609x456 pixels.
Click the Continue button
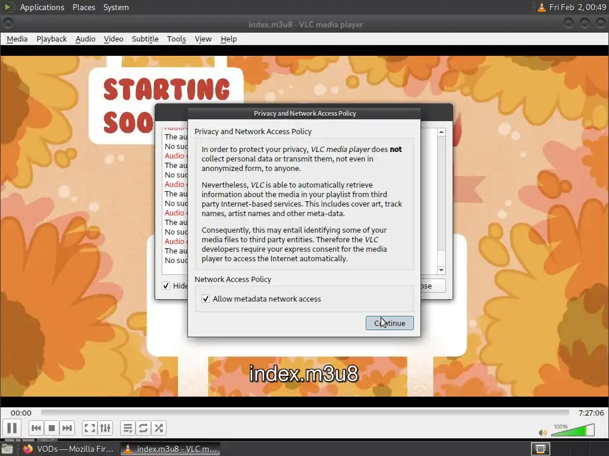tap(390, 323)
